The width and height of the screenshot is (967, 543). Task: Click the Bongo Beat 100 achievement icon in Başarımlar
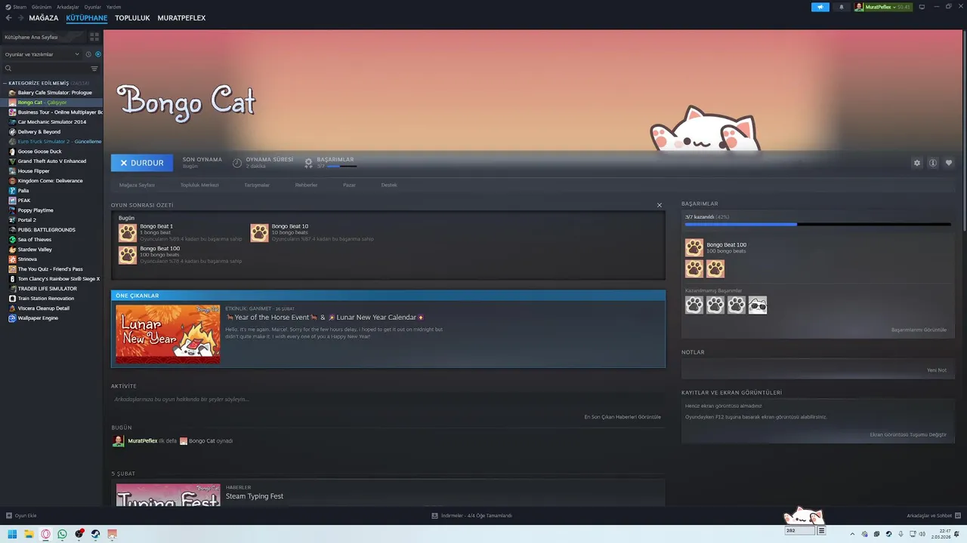[694, 247]
